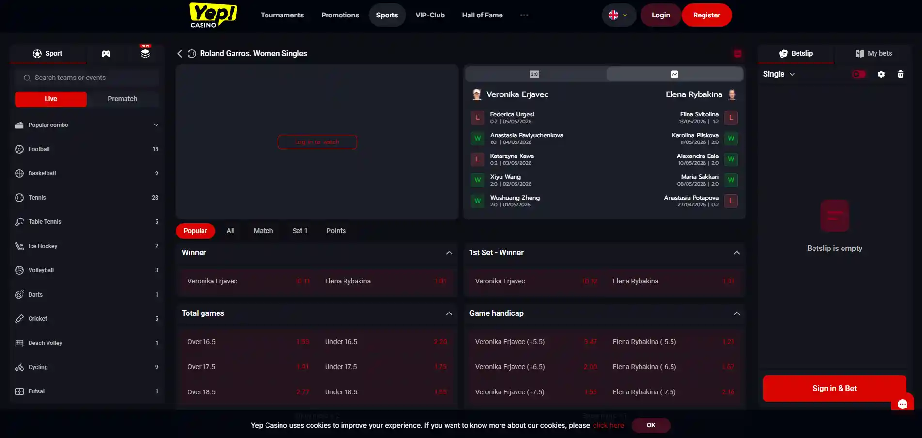Open the esports gamepad tab
This screenshot has width=922, height=438.
point(106,54)
